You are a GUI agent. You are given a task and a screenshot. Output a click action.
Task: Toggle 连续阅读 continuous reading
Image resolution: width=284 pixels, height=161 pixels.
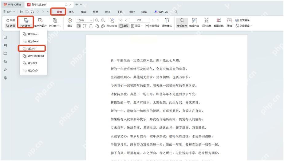pos(152,26)
